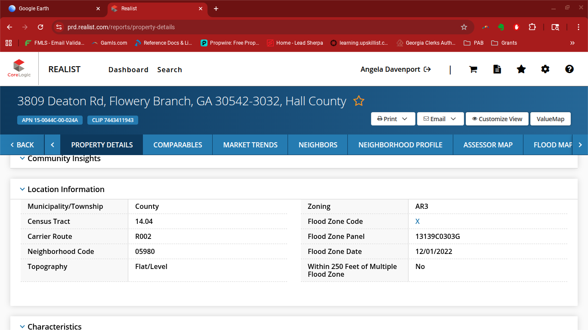Show more bookmarks with double chevron
Viewport: 588px width, 330px height.
click(573, 43)
